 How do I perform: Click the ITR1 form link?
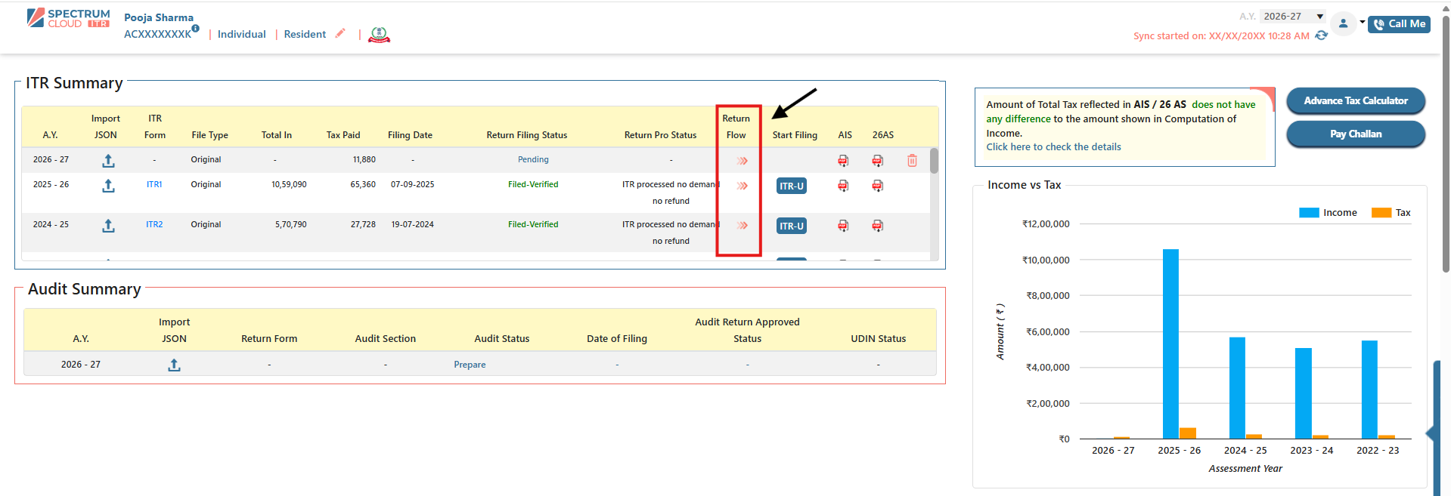pos(154,184)
